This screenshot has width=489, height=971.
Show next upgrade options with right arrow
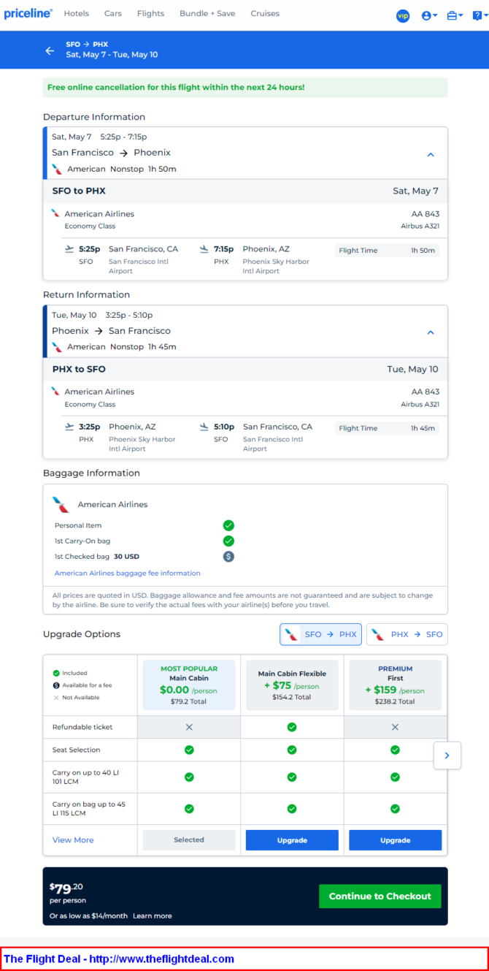pos(447,755)
